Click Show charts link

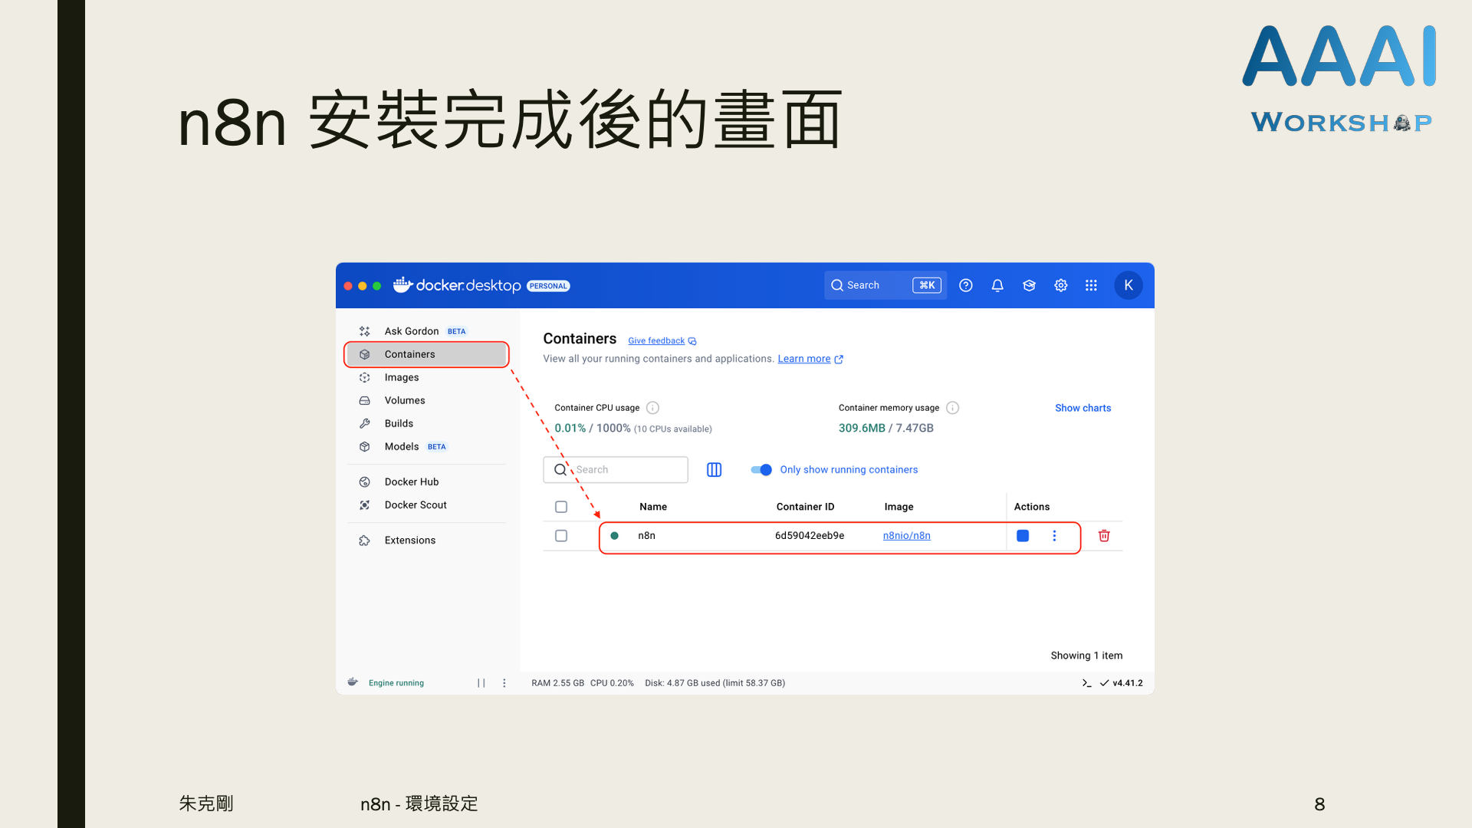(x=1083, y=408)
